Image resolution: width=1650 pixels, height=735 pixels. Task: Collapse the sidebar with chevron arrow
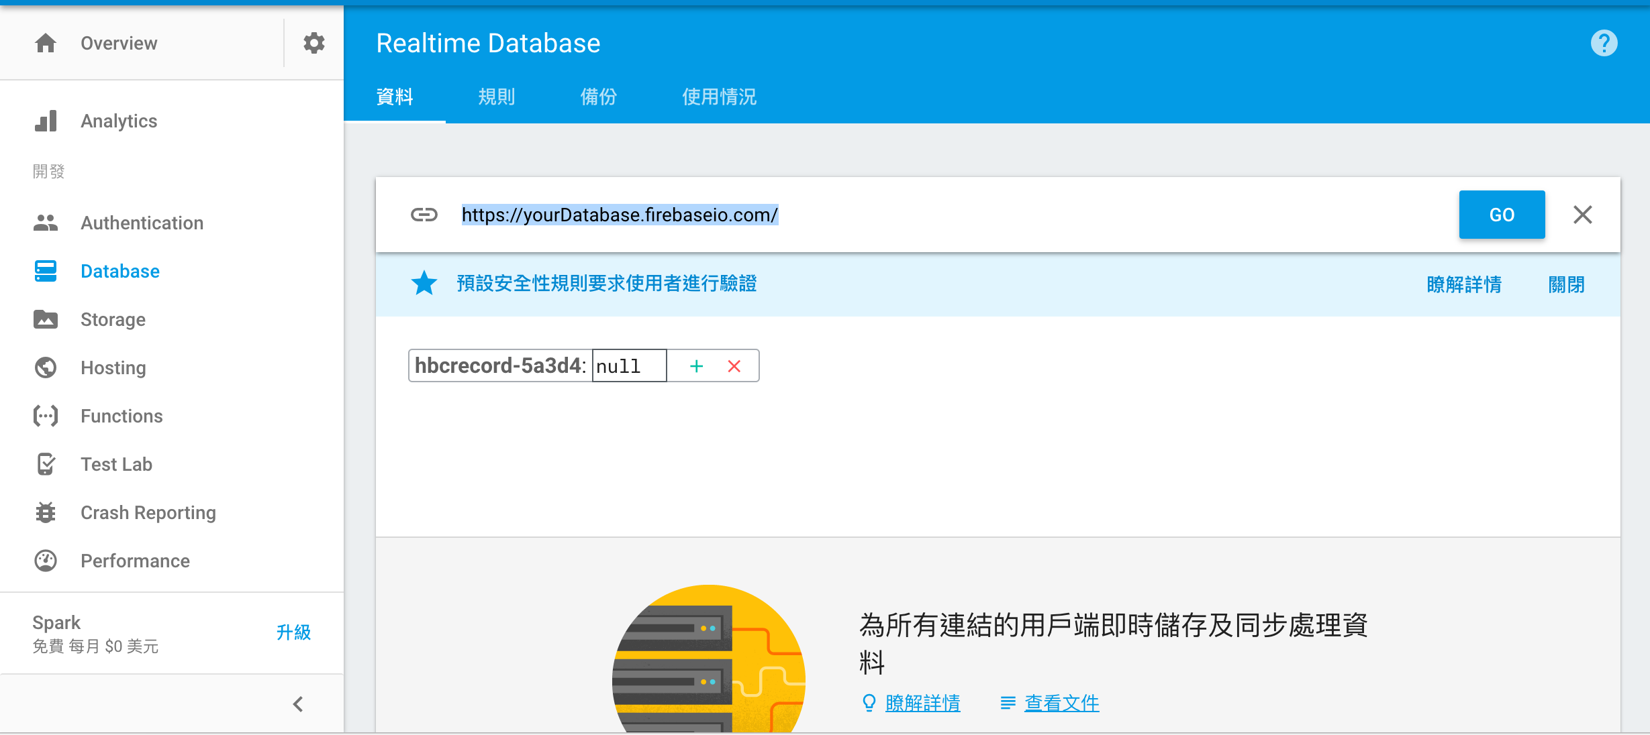(x=298, y=704)
